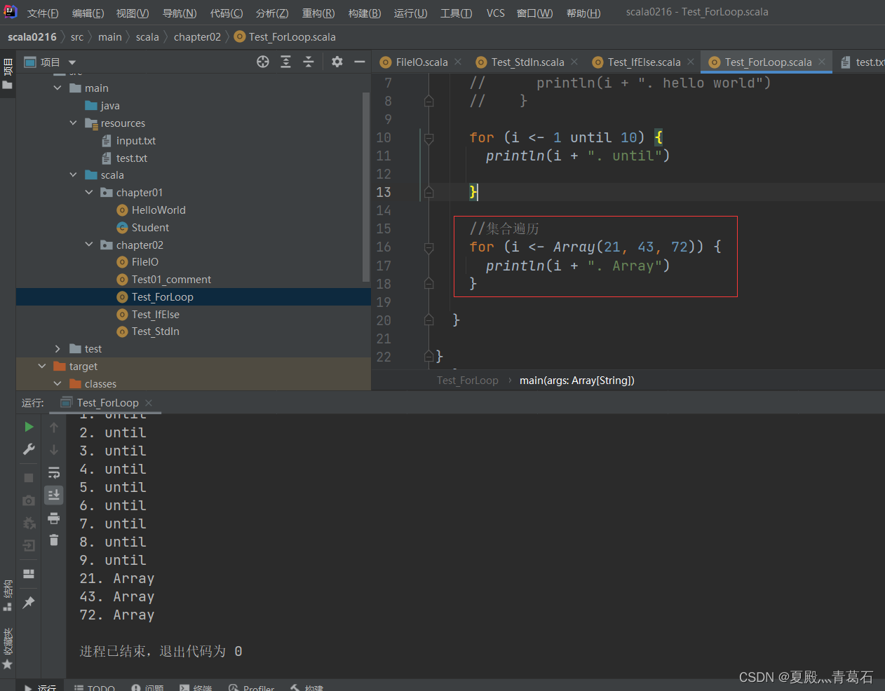Viewport: 885px width, 691px height.
Task: Close the Test_IfElse.scala editor tab
Action: [691, 62]
